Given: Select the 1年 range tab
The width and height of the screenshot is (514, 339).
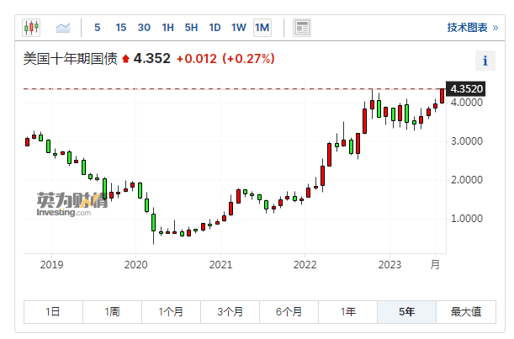Looking at the screenshot, I should pyautogui.click(x=347, y=312).
